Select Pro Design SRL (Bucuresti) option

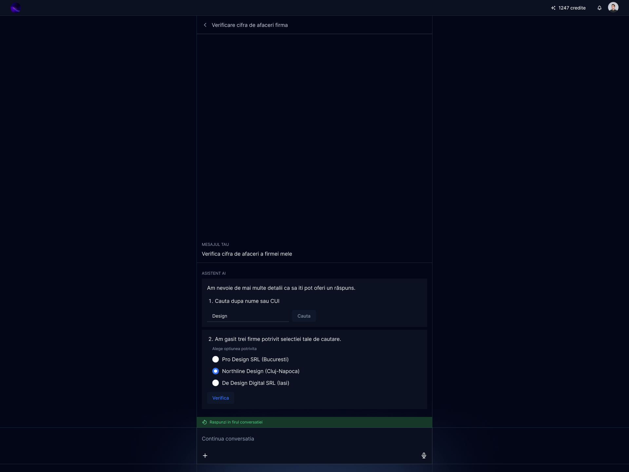(251, 359)
